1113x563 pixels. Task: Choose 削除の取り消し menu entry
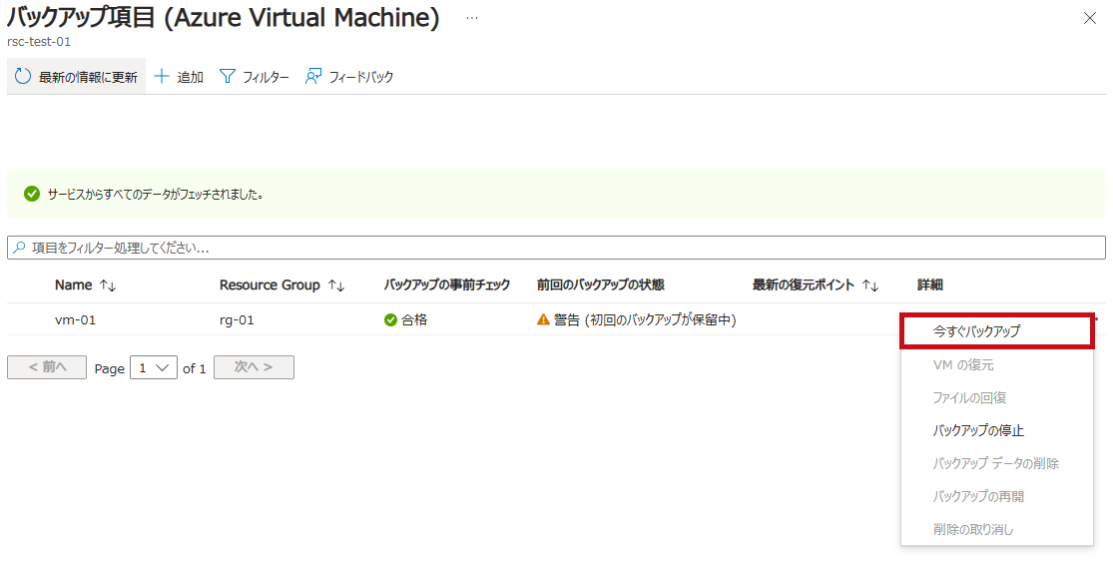coord(996,529)
